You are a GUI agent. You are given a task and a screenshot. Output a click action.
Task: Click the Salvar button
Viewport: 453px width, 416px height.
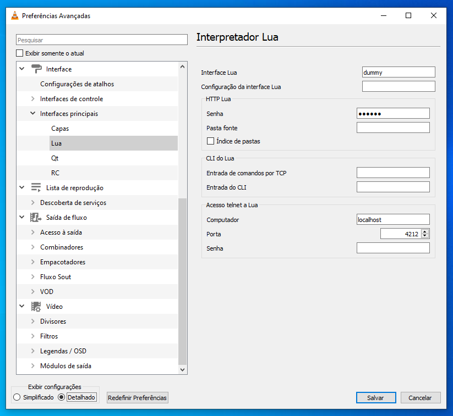coord(376,397)
